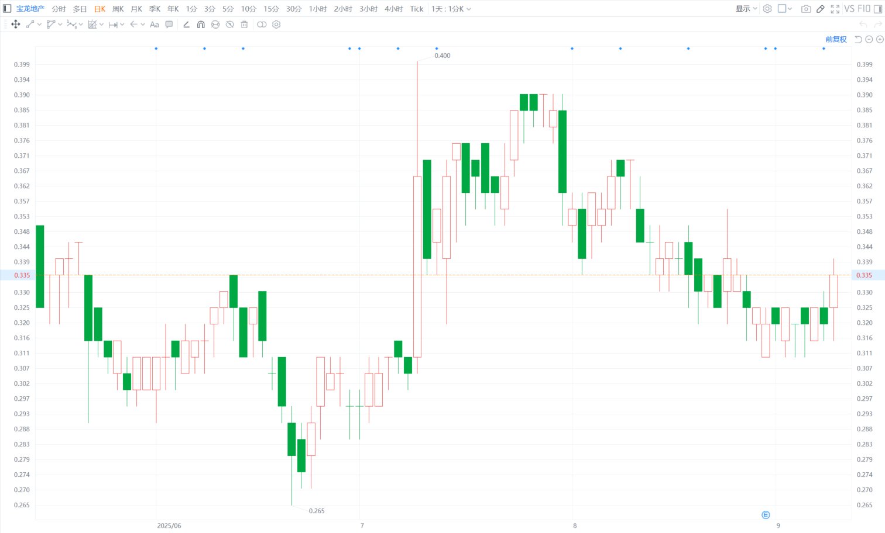
Task: Switch to 月K monthly candlestick tab
Action: coord(136,9)
